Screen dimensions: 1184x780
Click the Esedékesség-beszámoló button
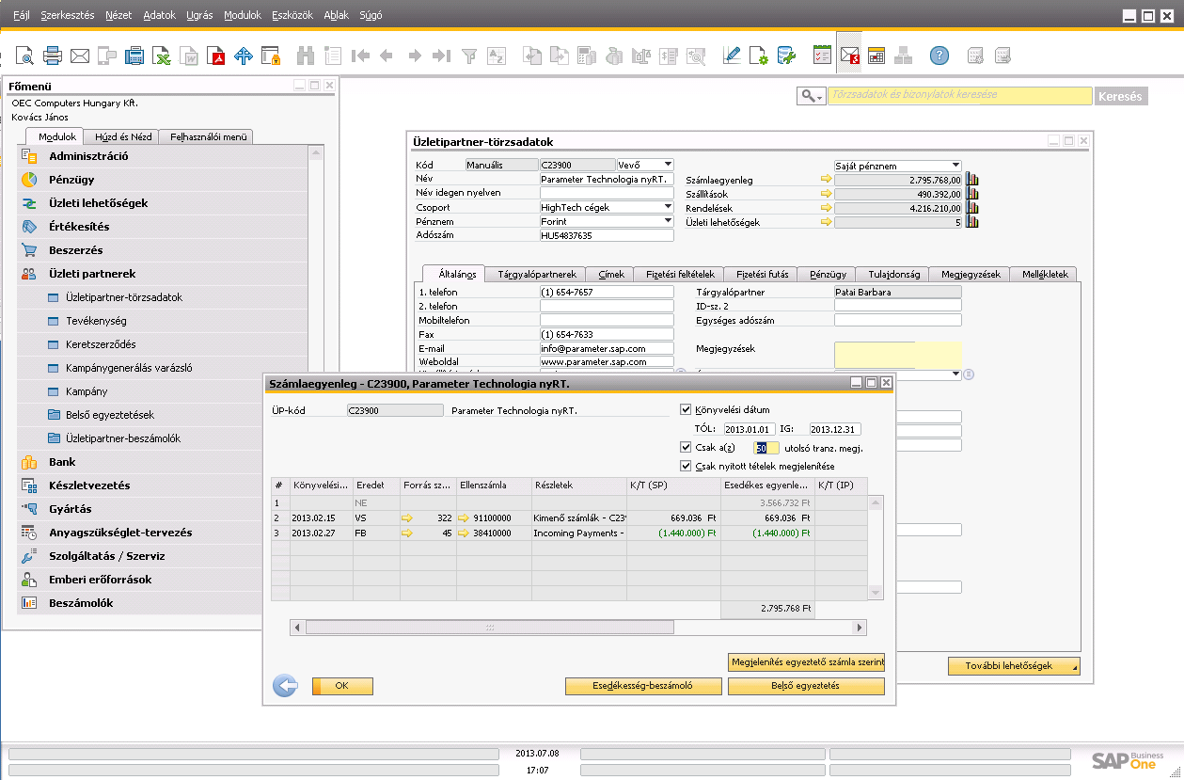pyautogui.click(x=643, y=686)
